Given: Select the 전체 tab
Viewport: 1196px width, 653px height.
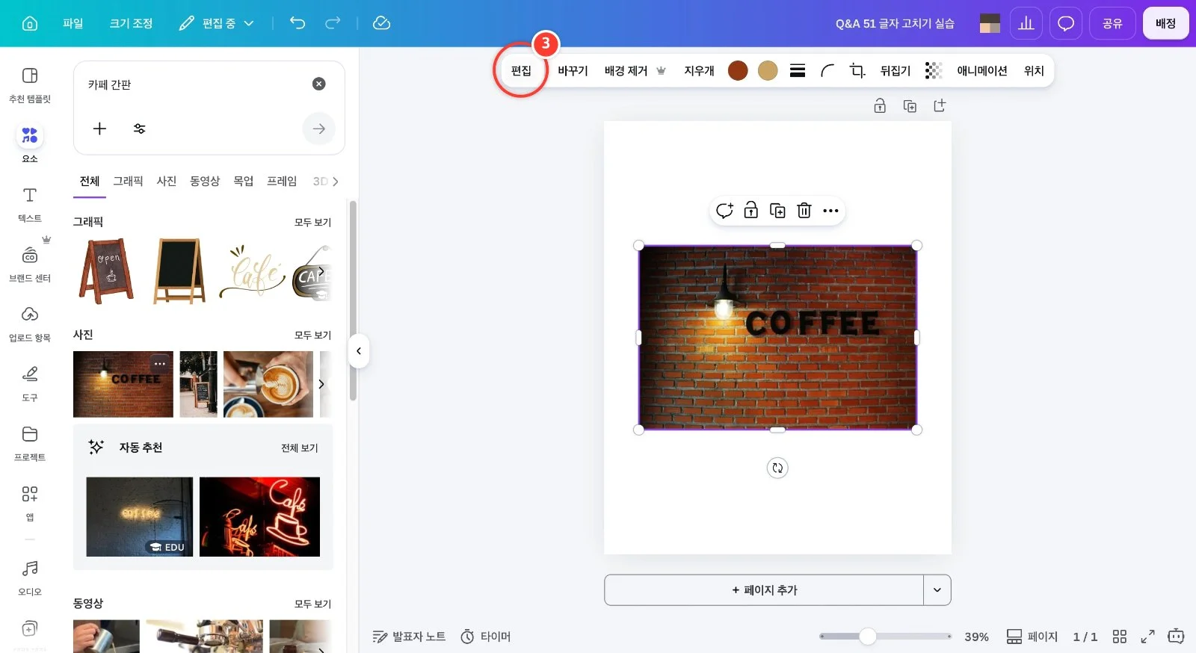Looking at the screenshot, I should coord(90,181).
